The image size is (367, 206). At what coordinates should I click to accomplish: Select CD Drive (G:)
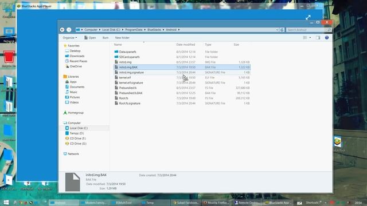pos(78,144)
